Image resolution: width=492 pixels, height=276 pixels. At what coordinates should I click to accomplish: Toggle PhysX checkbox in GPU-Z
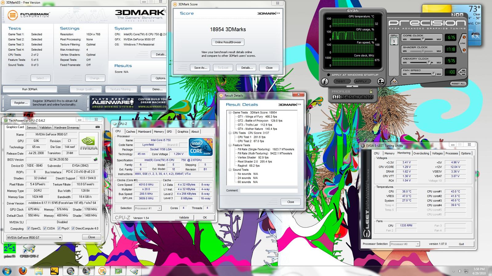(59, 228)
